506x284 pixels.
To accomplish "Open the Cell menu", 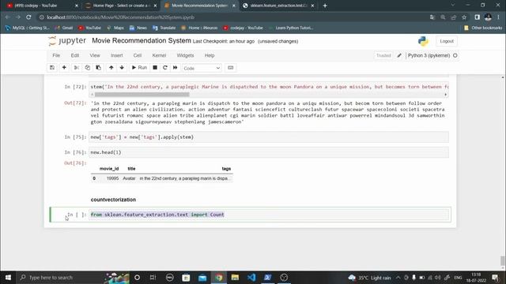I will 138,55.
